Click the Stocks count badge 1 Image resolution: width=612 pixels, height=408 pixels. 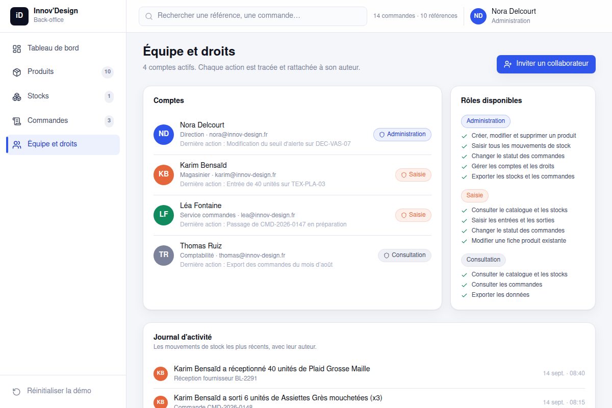tap(109, 96)
